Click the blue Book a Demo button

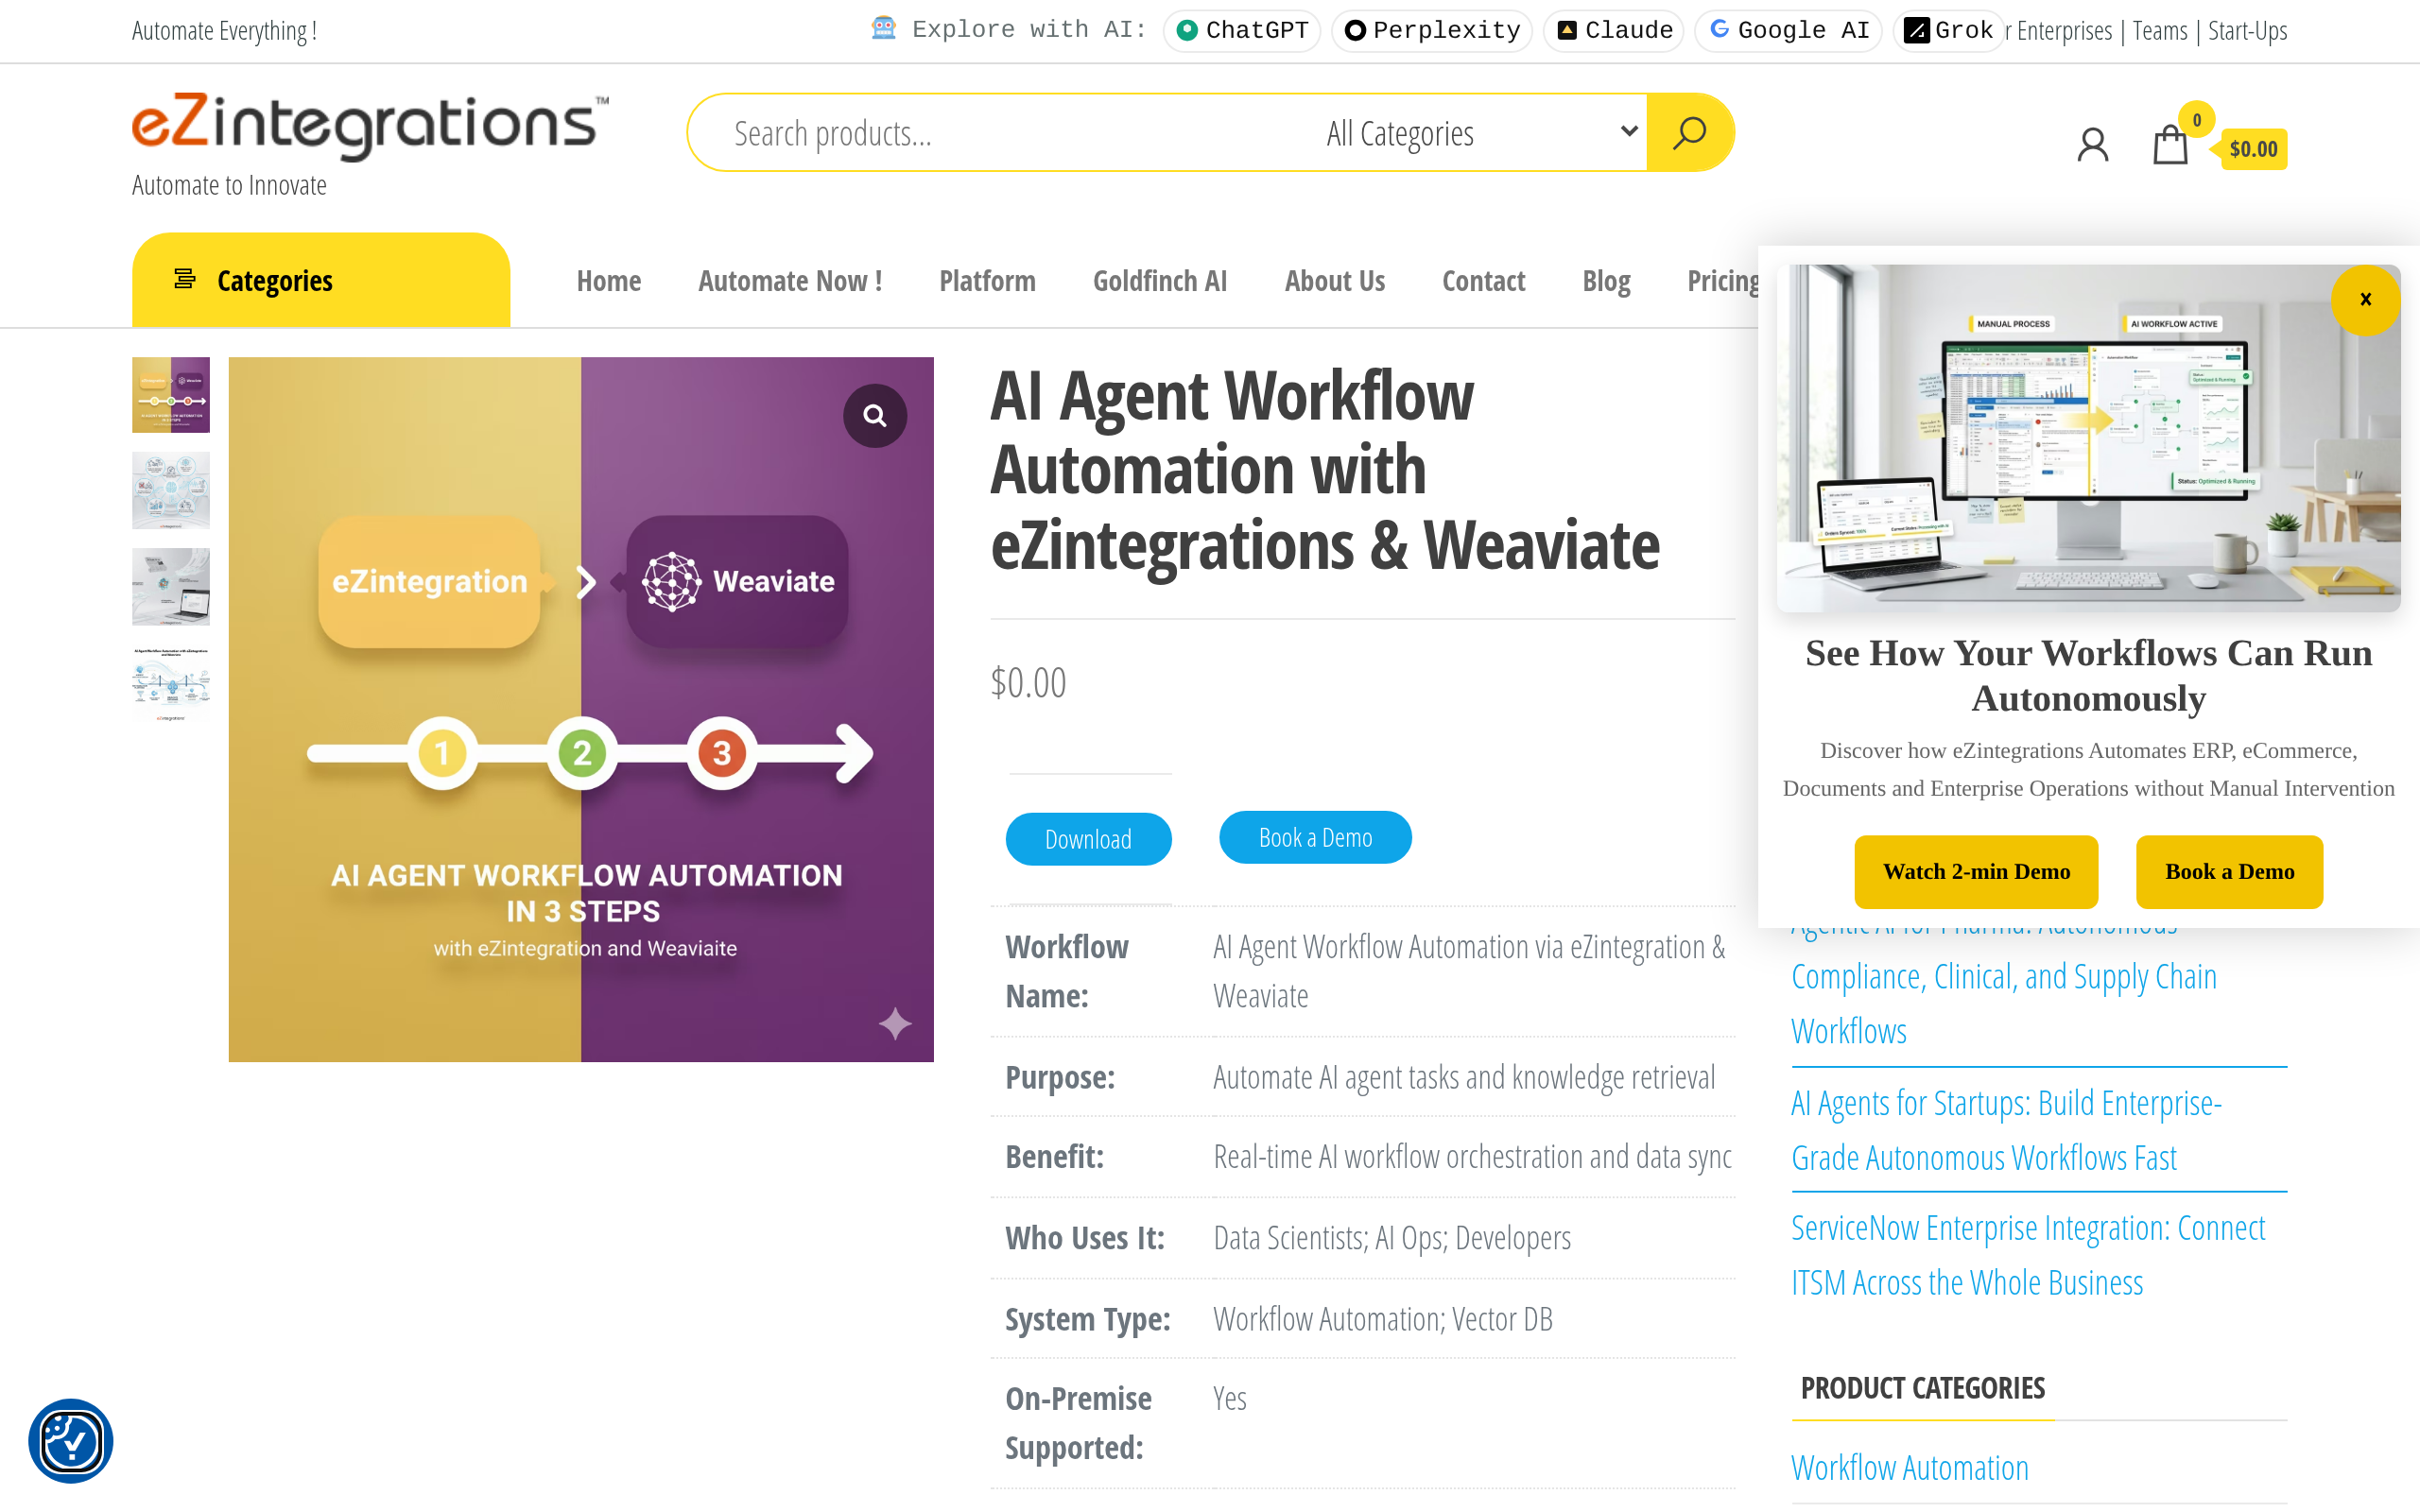click(1315, 837)
